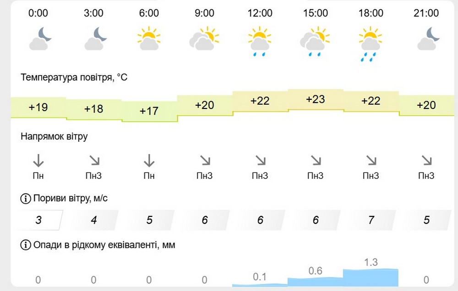Click the 0.6 mm precipitation bar
The image size is (458, 291).
click(x=316, y=282)
